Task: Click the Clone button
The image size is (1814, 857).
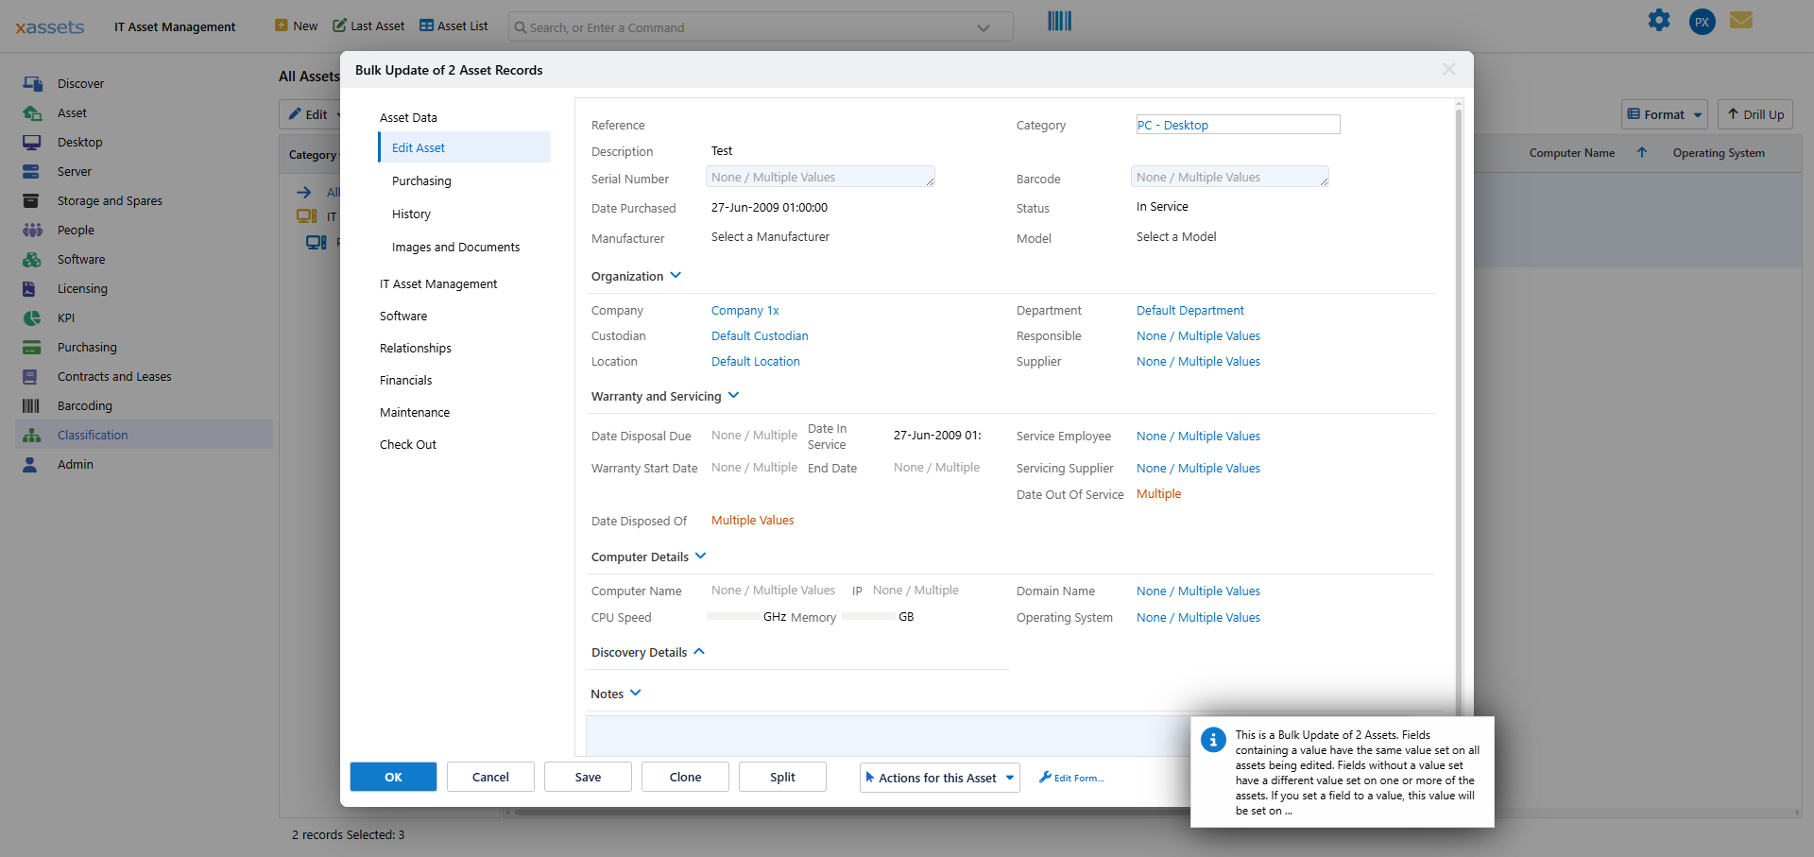Action: 685,777
